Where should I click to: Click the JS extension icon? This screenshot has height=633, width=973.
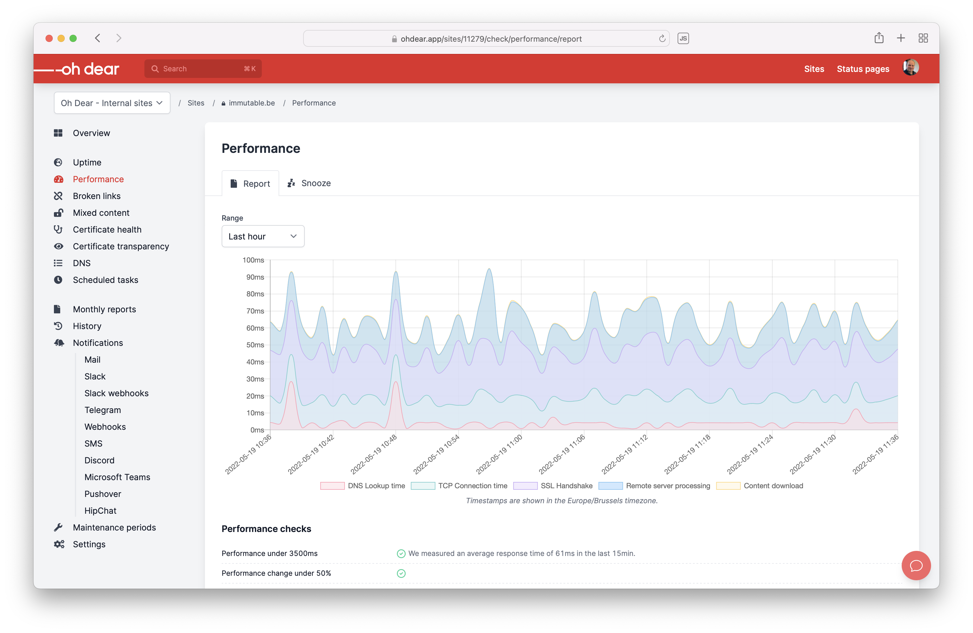683,38
